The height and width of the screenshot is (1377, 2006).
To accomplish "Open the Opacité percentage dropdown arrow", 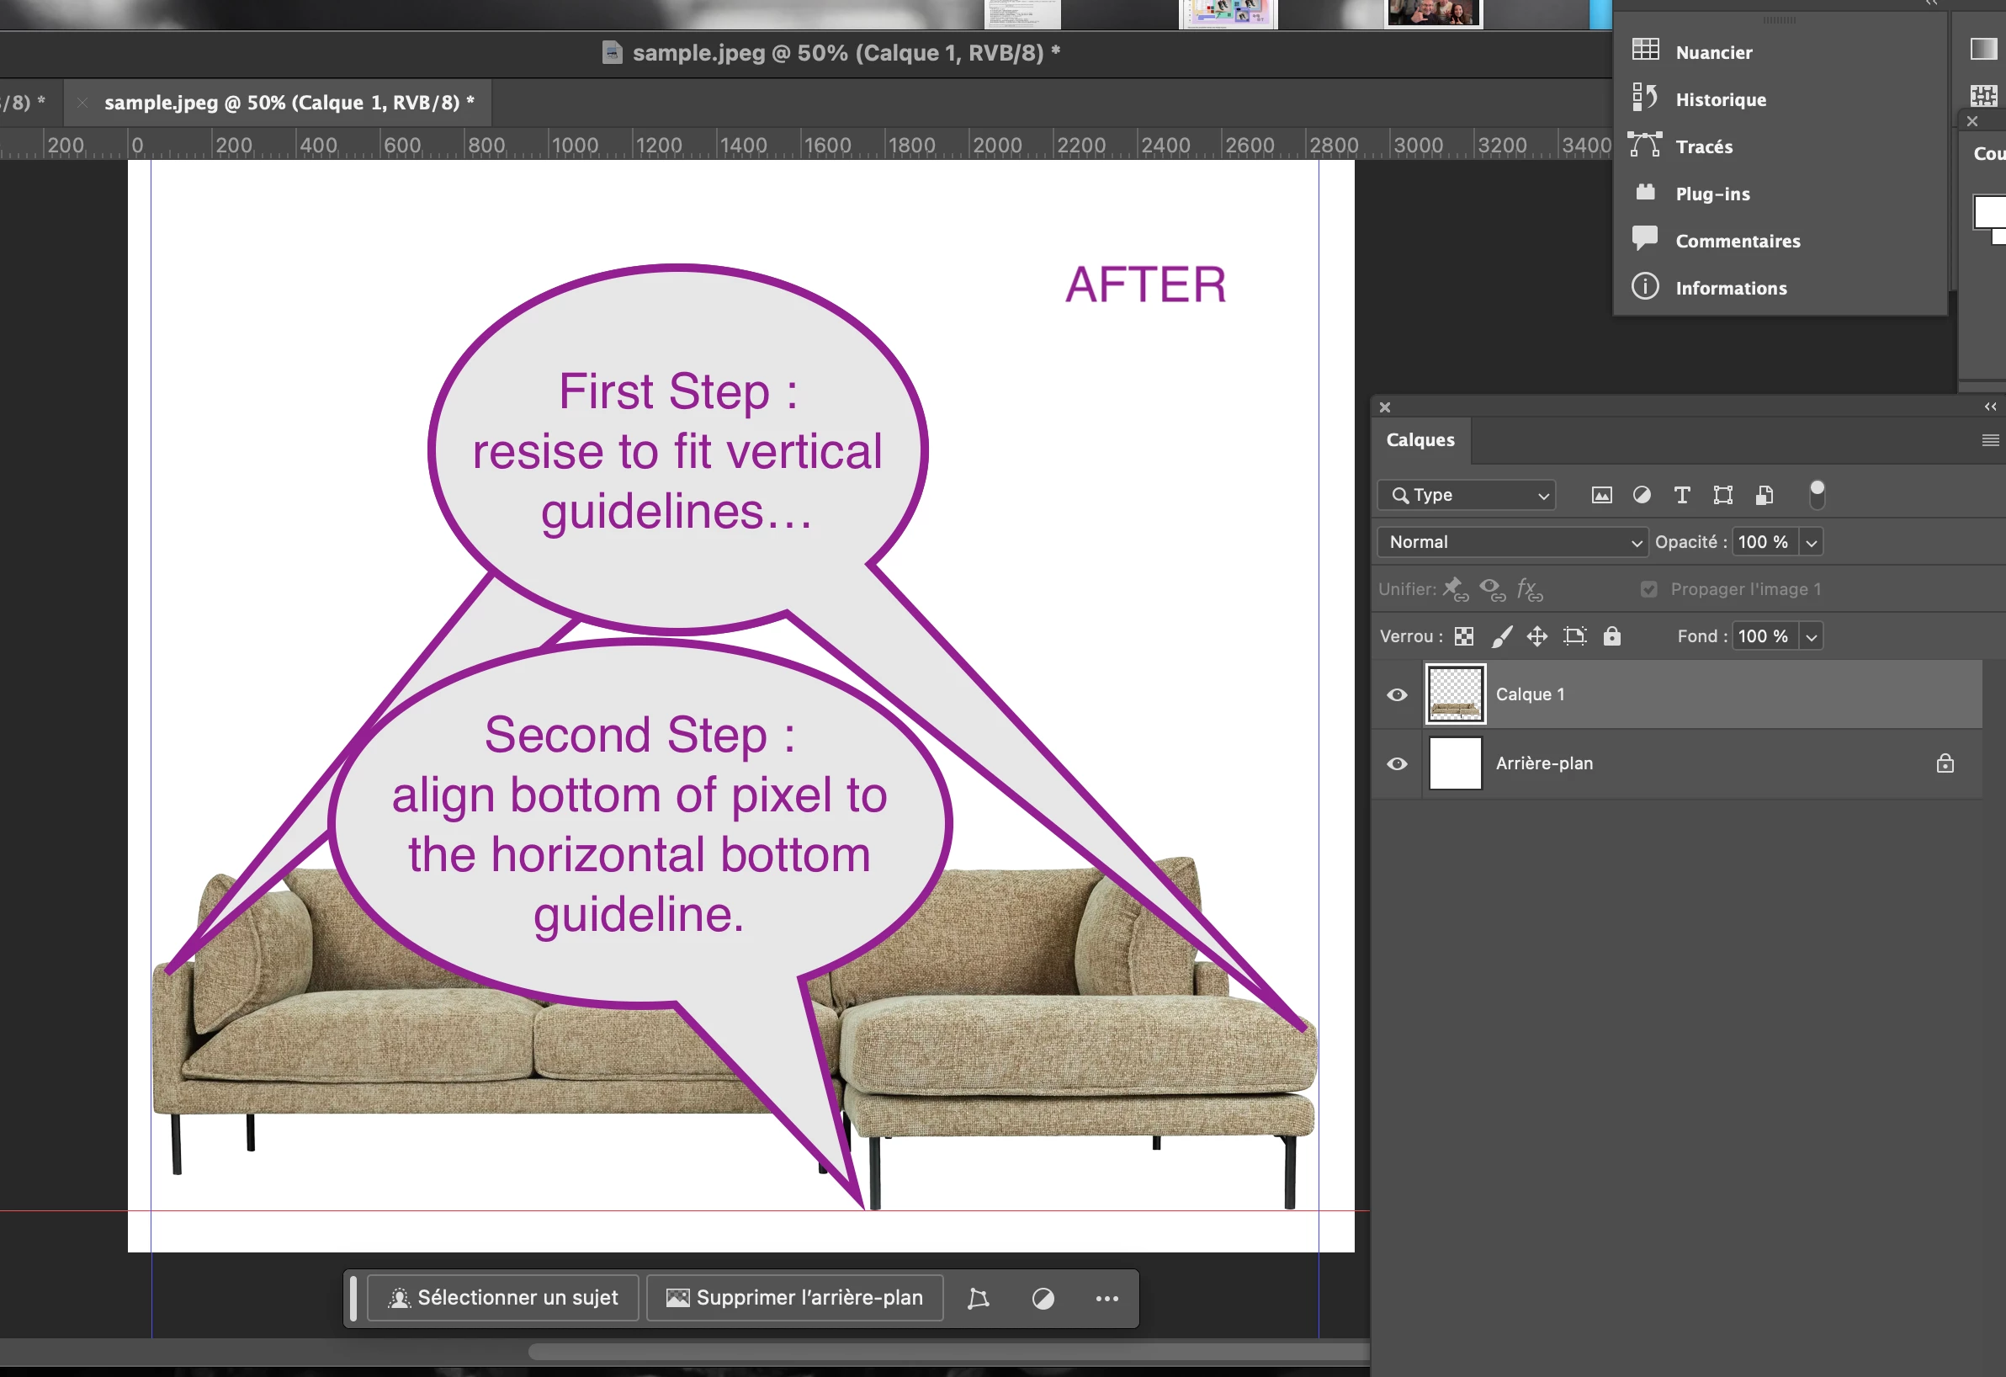I will [1812, 542].
